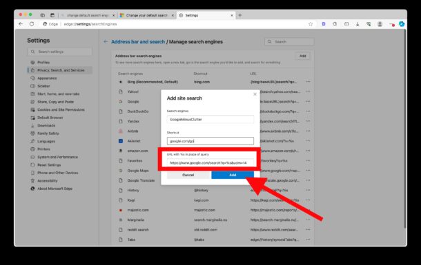
Task: Click the URL with %s field
Action: click(x=210, y=162)
